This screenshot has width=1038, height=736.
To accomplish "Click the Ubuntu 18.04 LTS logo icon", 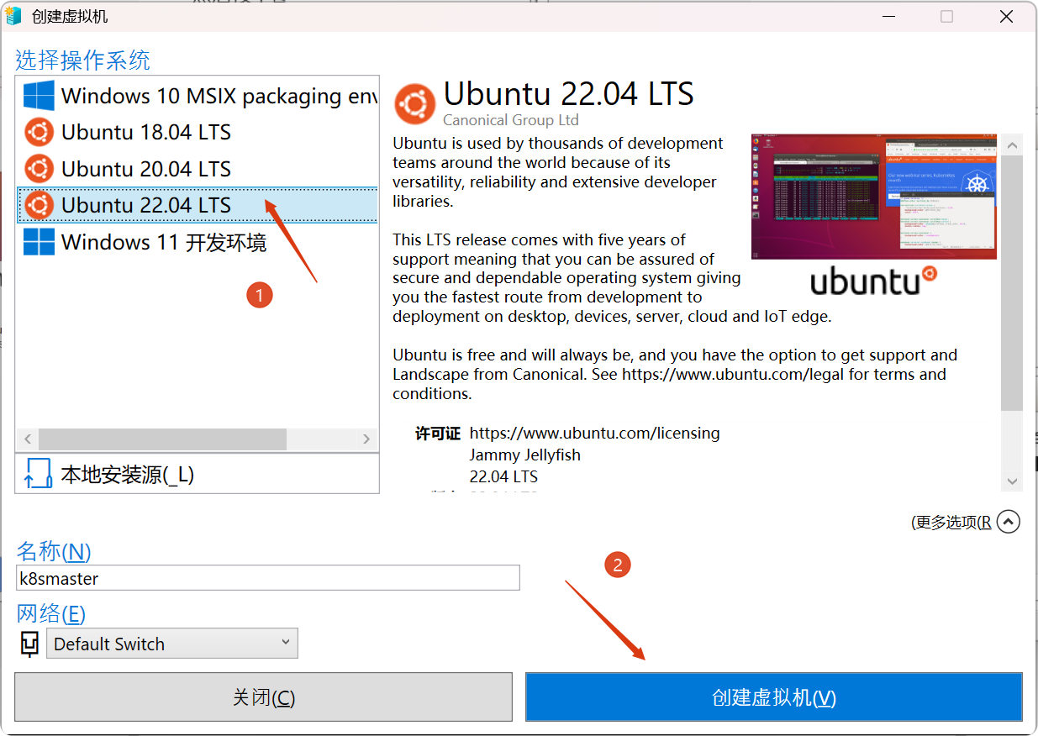I will [39, 132].
